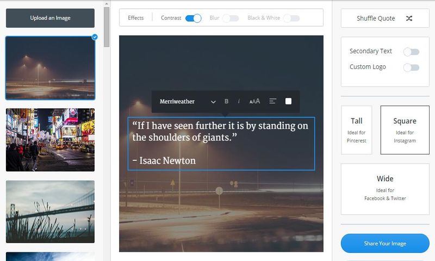Turn on Secondary Text toggle
The image size is (435, 261).
(x=411, y=52)
